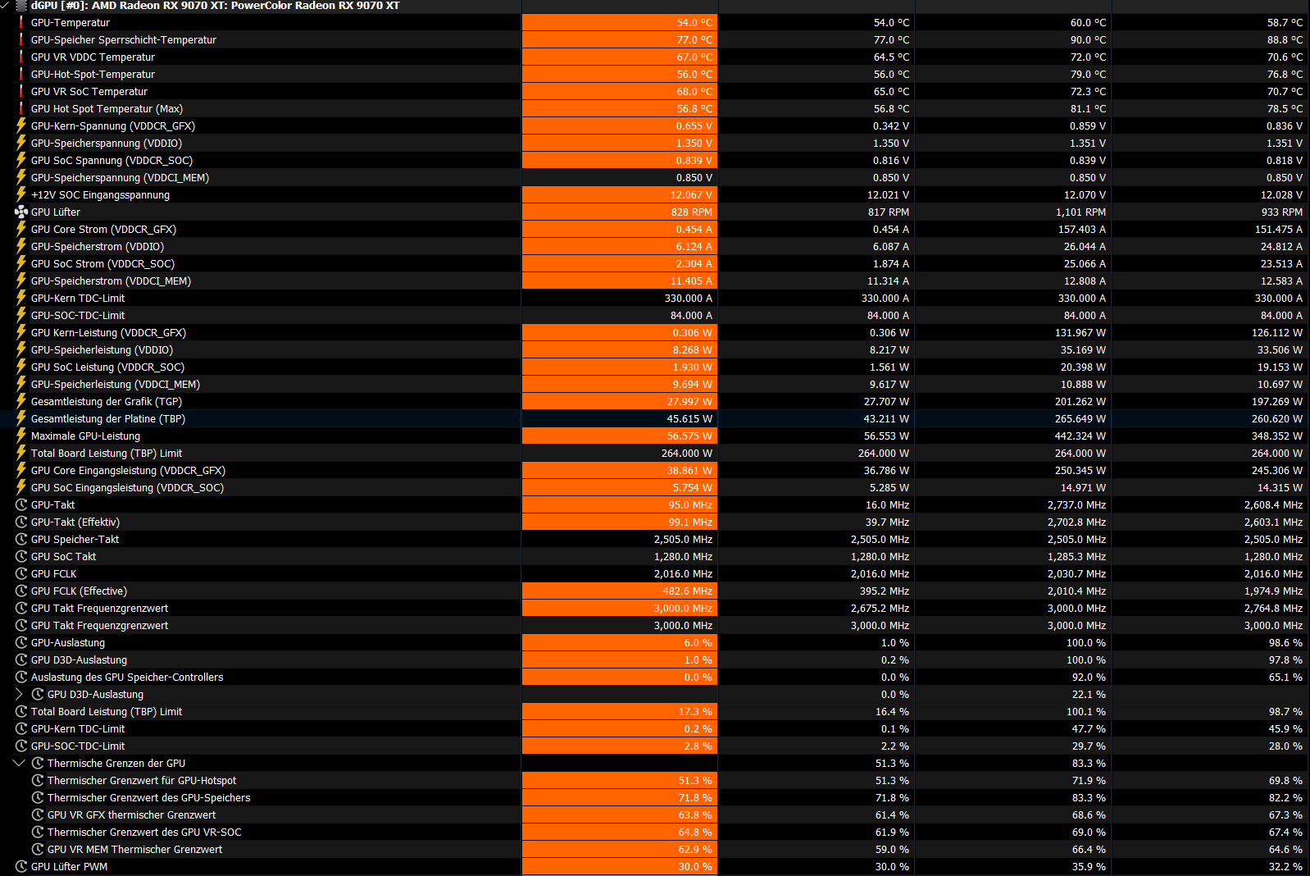
Task: Click thermometer icon of GPU-Speicher Sperrschicht-Temperatur
Action: click(x=21, y=39)
